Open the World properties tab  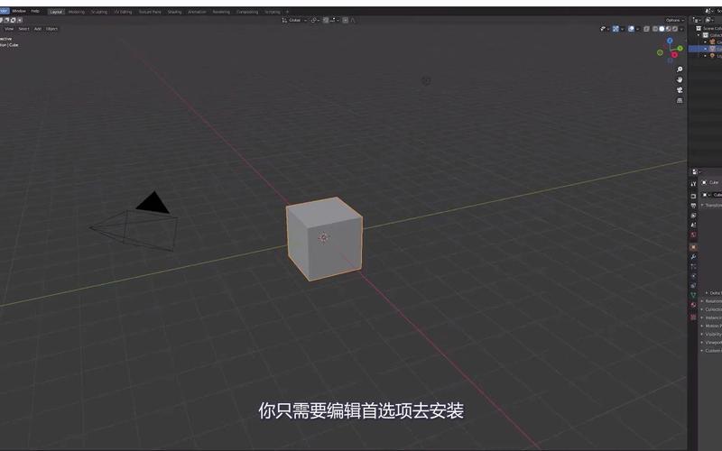(693, 235)
